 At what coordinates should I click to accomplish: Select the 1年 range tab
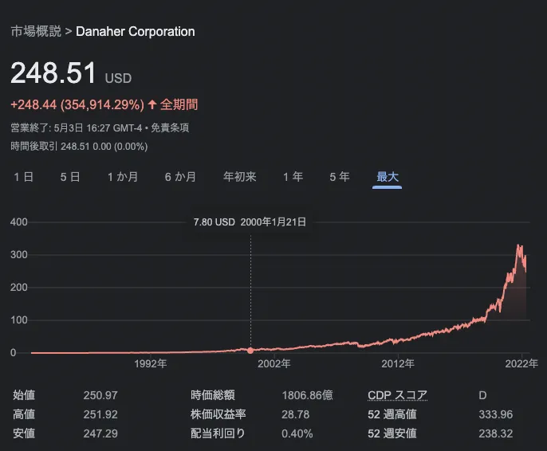pyautogui.click(x=293, y=177)
